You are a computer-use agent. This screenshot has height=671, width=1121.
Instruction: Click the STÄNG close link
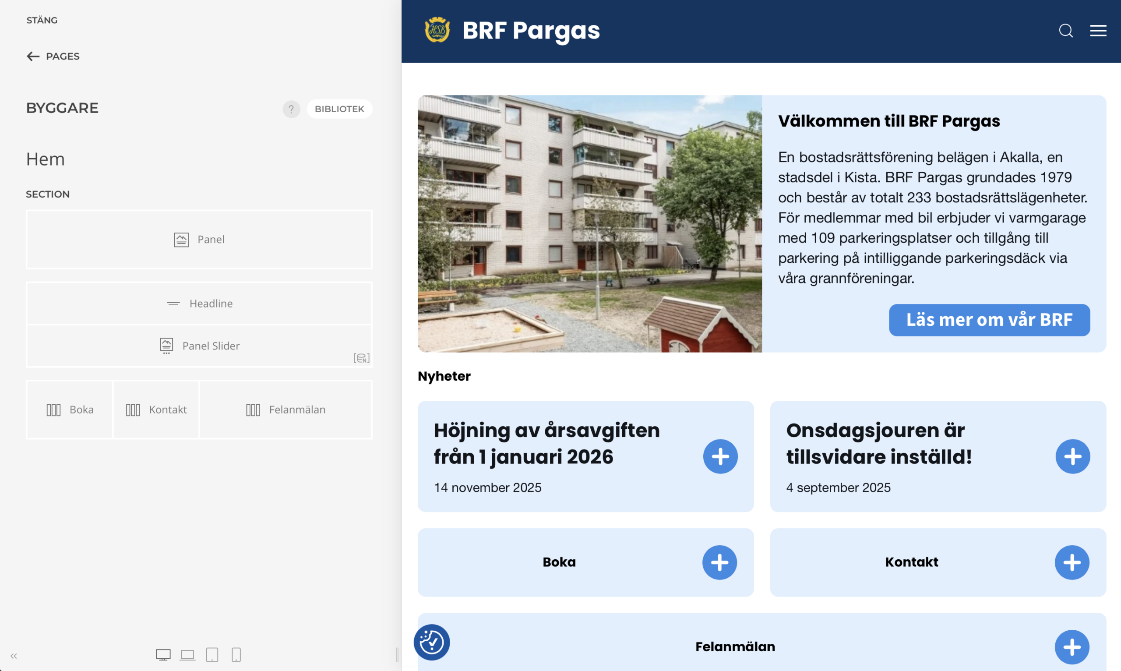pos(42,20)
